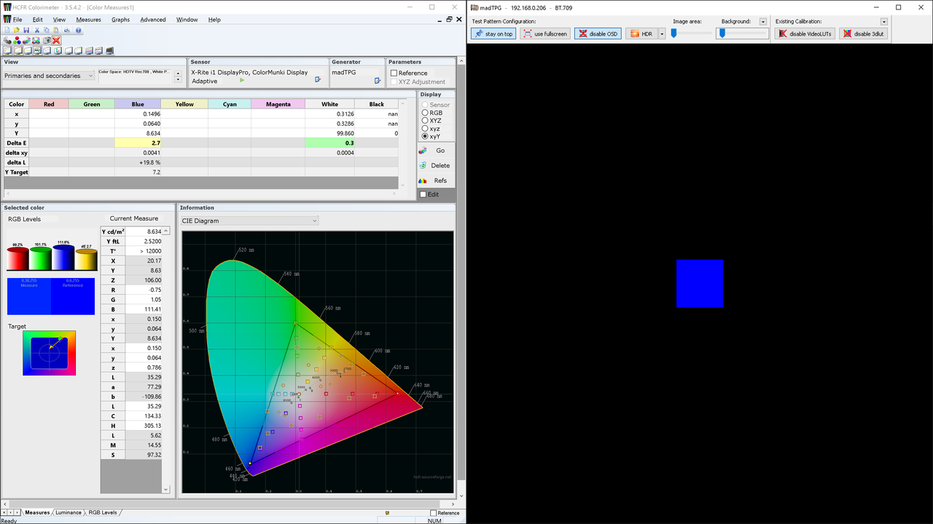Click the color space info down spinner
The width and height of the screenshot is (933, 524).
pos(179,79)
